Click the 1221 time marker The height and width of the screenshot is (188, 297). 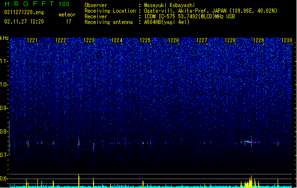coord(32,40)
